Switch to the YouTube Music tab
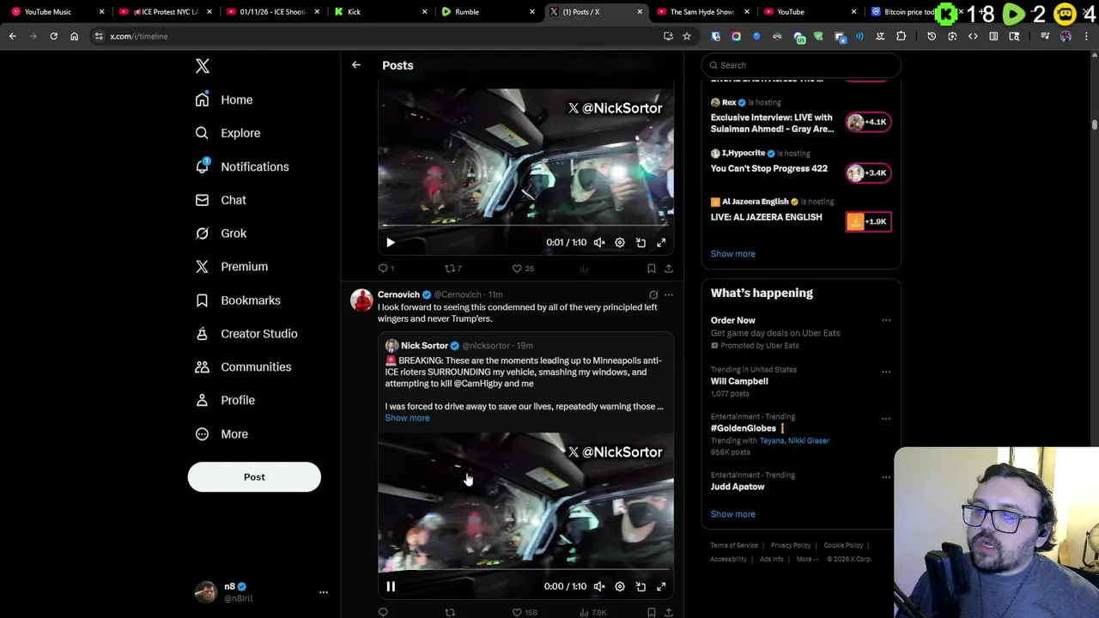 coord(58,12)
